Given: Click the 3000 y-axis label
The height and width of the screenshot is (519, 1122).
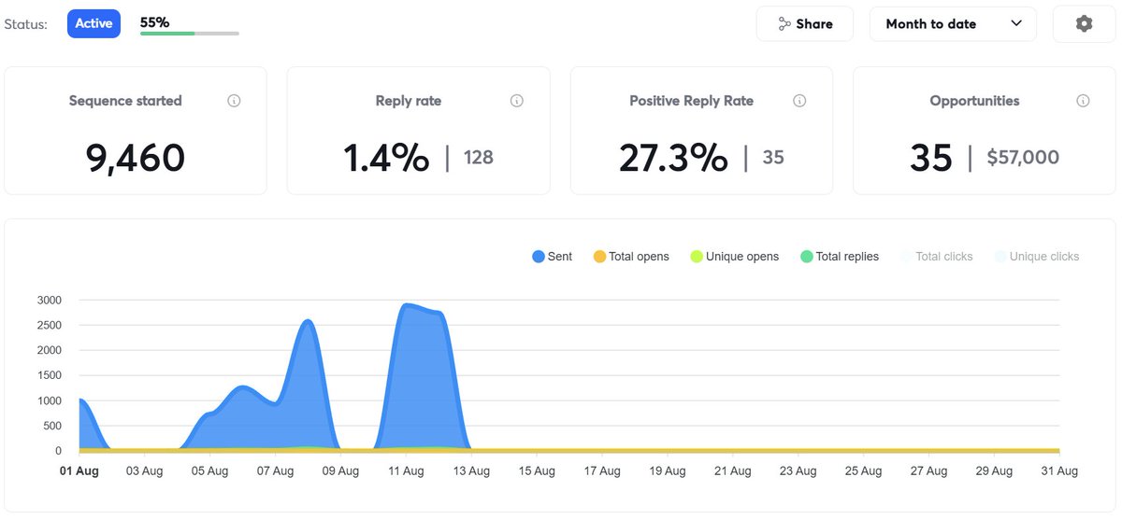Looking at the screenshot, I should (50, 300).
